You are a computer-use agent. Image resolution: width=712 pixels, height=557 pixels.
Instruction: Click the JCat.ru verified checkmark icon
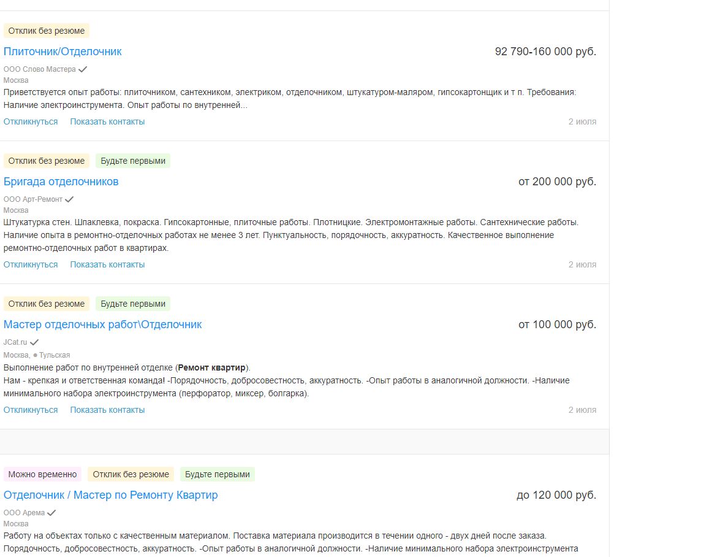click(34, 342)
